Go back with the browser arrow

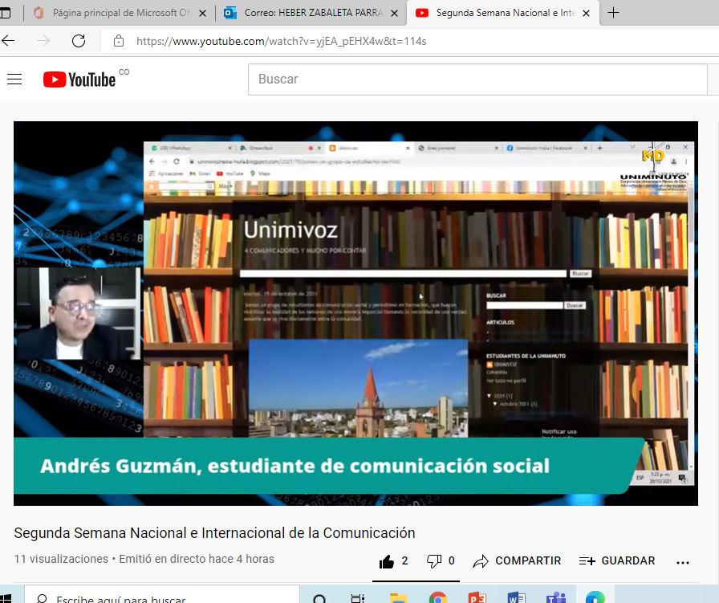click(x=8, y=41)
